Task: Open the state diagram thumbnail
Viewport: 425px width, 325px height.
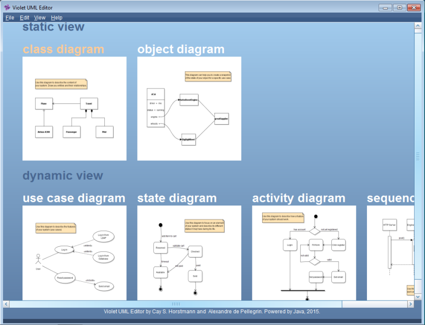Action: coord(189,253)
